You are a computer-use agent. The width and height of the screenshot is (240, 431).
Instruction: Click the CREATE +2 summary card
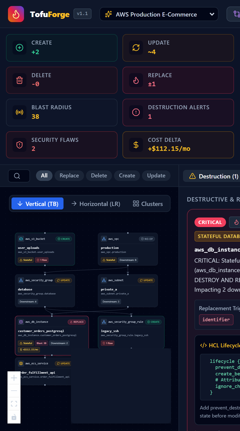(62, 48)
